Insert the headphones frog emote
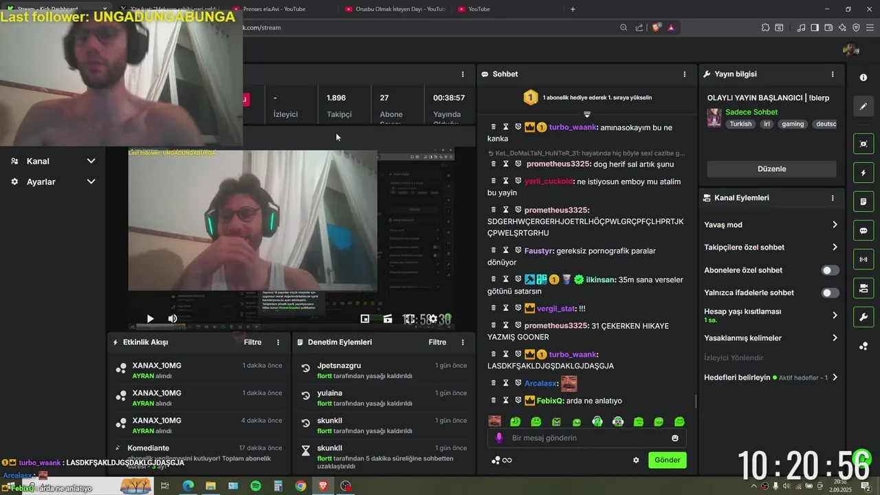Screen dimensions: 880x495 (597, 421)
